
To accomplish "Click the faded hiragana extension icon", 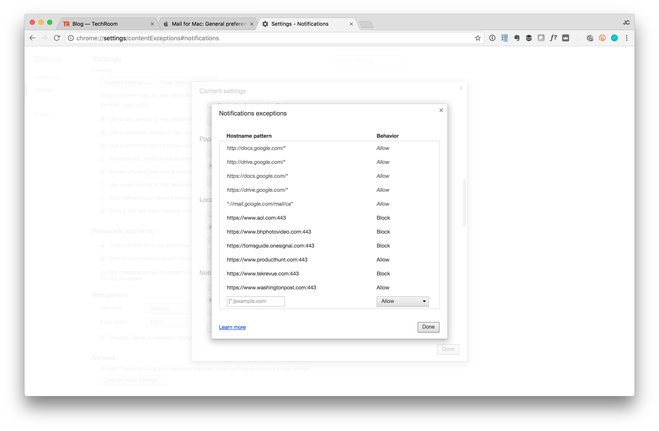I will pos(578,38).
